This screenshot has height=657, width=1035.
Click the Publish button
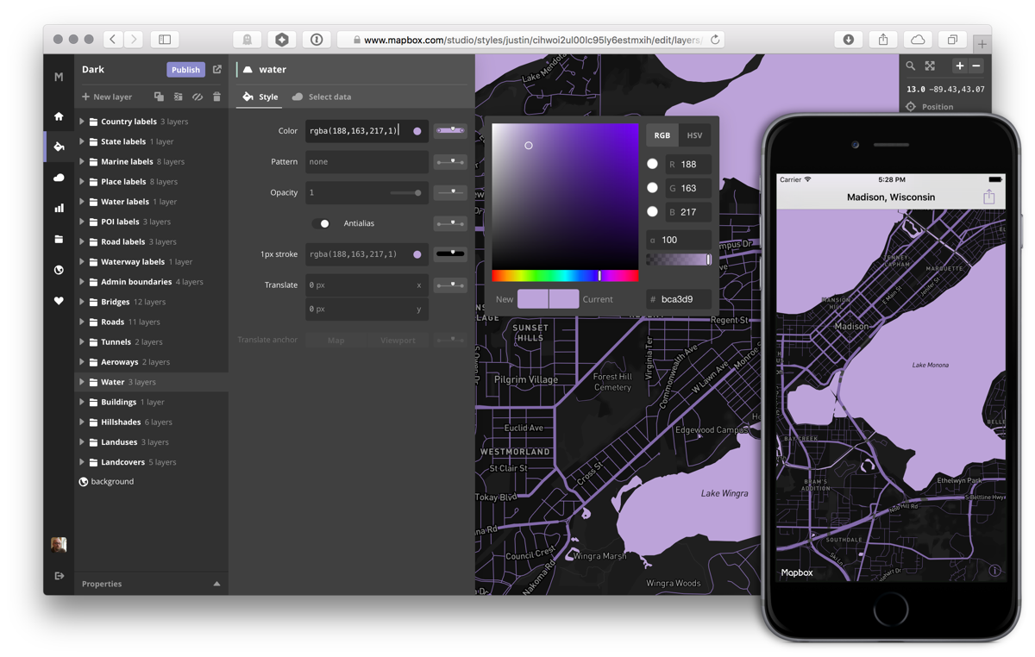tap(185, 69)
